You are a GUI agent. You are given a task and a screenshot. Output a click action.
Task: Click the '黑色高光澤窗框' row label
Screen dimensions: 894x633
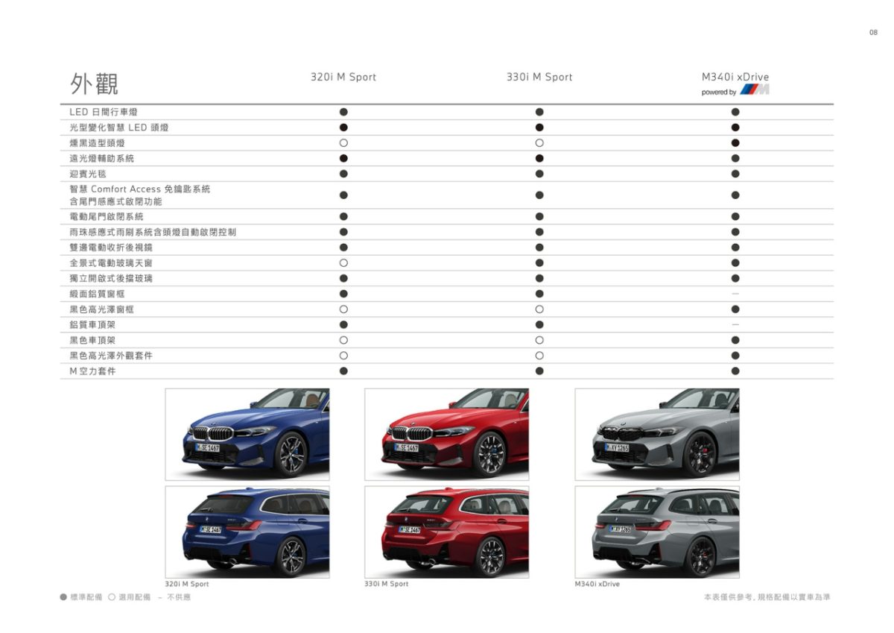(x=102, y=309)
